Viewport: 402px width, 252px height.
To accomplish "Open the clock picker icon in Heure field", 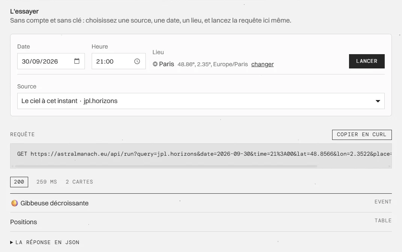I will 137,61.
